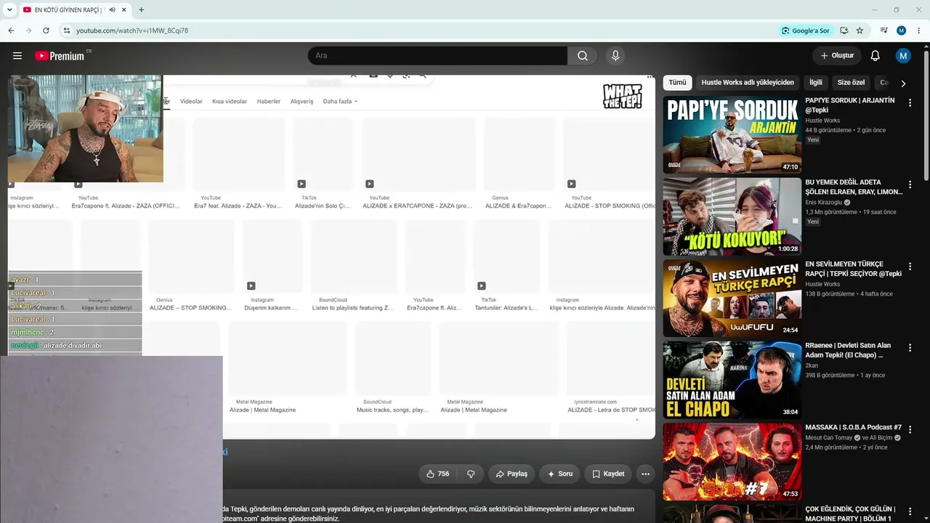This screenshot has width=930, height=523.
Task: Click the 2kan channel name
Action: (x=812, y=366)
